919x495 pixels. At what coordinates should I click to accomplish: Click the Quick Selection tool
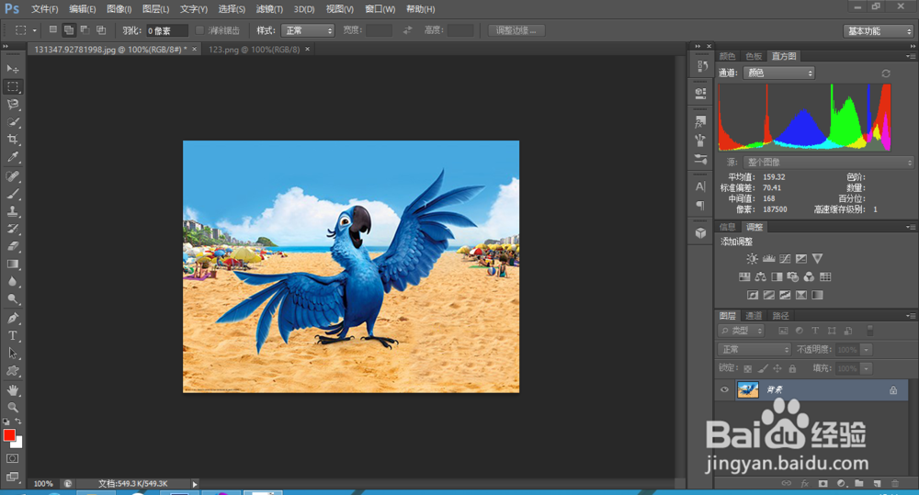pyautogui.click(x=12, y=122)
